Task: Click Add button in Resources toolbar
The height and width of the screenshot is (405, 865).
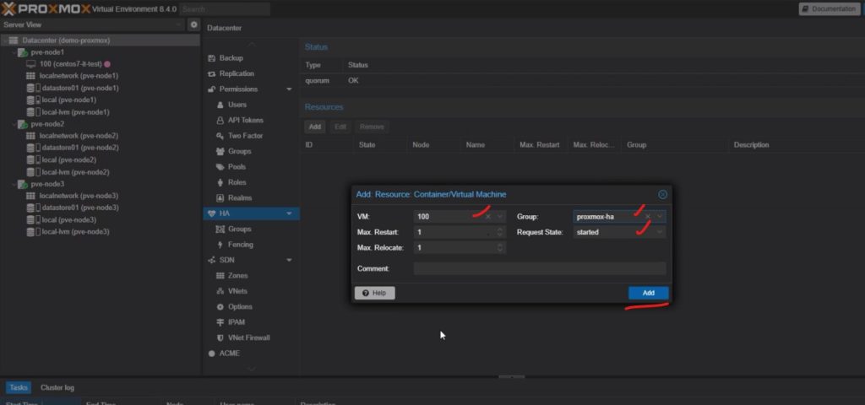Action: (314, 127)
